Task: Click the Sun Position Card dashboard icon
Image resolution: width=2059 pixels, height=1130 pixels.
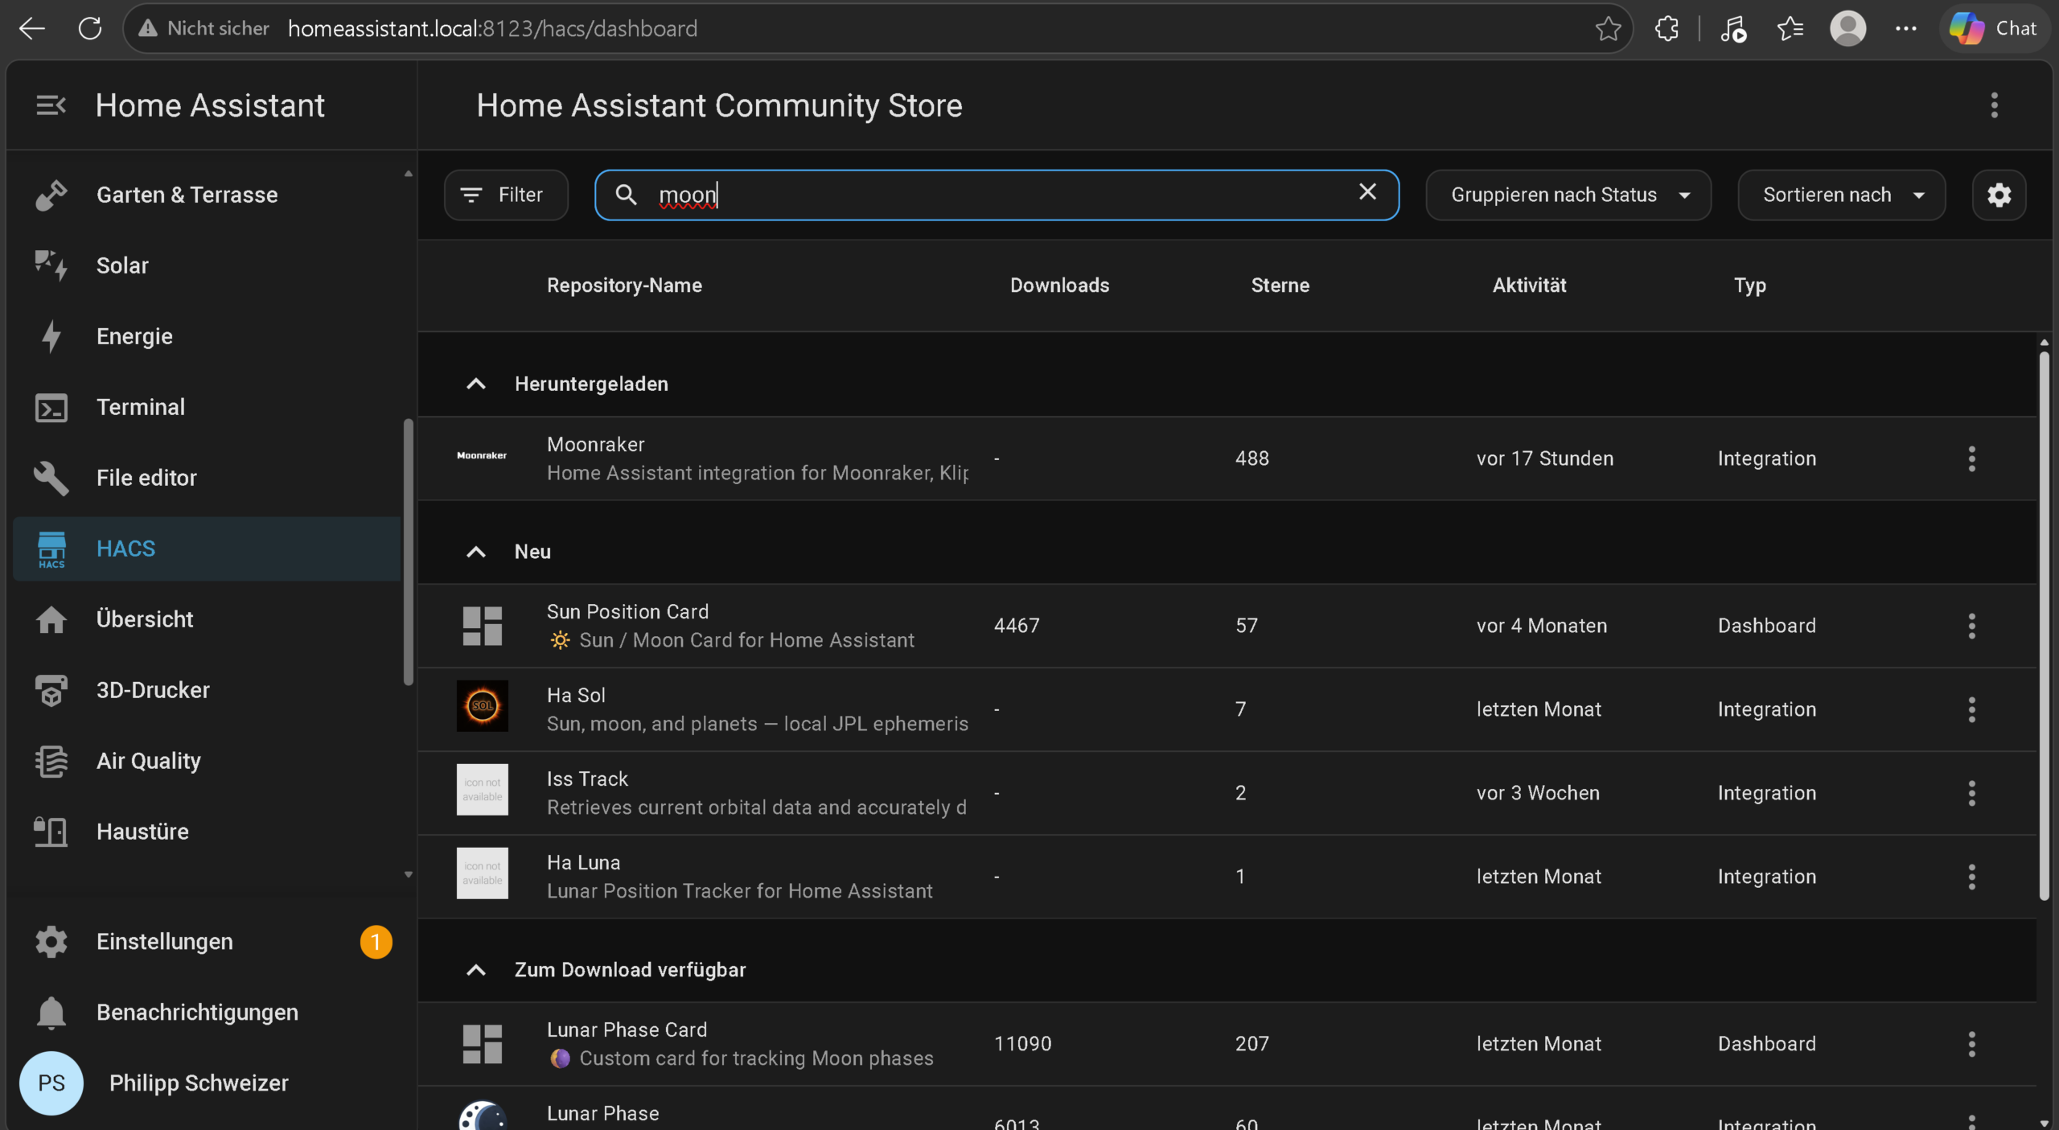Action: (483, 626)
